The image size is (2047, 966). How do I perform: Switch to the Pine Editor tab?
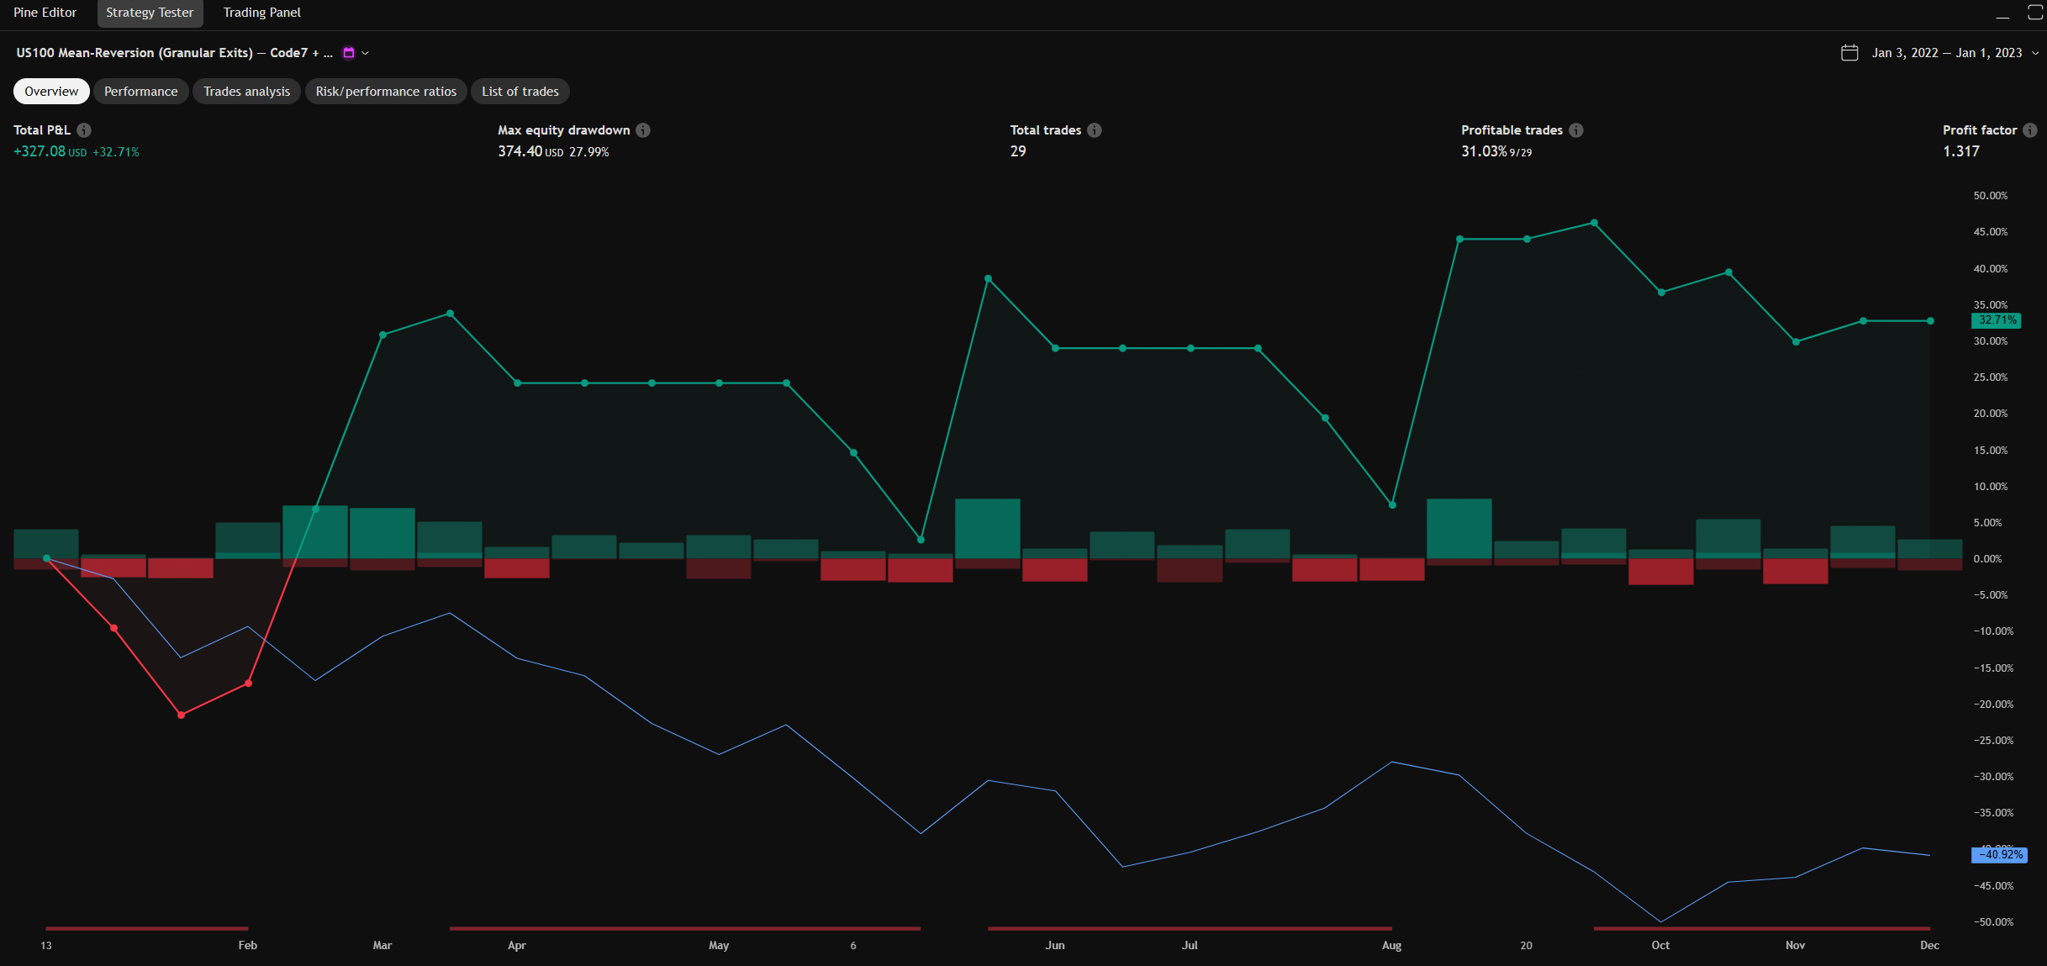point(45,13)
